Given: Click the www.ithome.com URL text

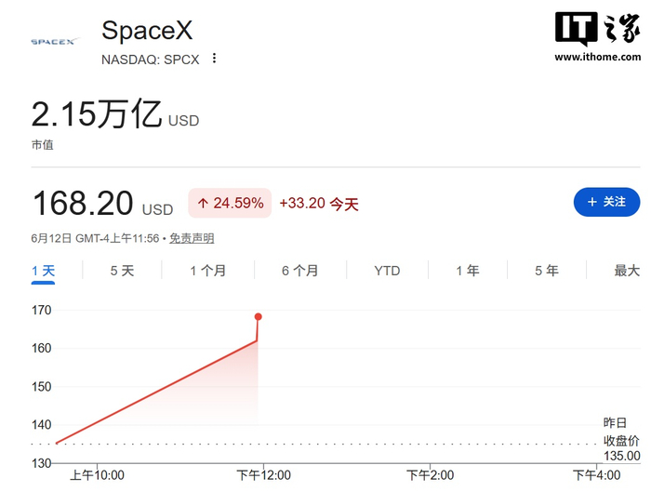Looking at the screenshot, I should click(x=597, y=57).
